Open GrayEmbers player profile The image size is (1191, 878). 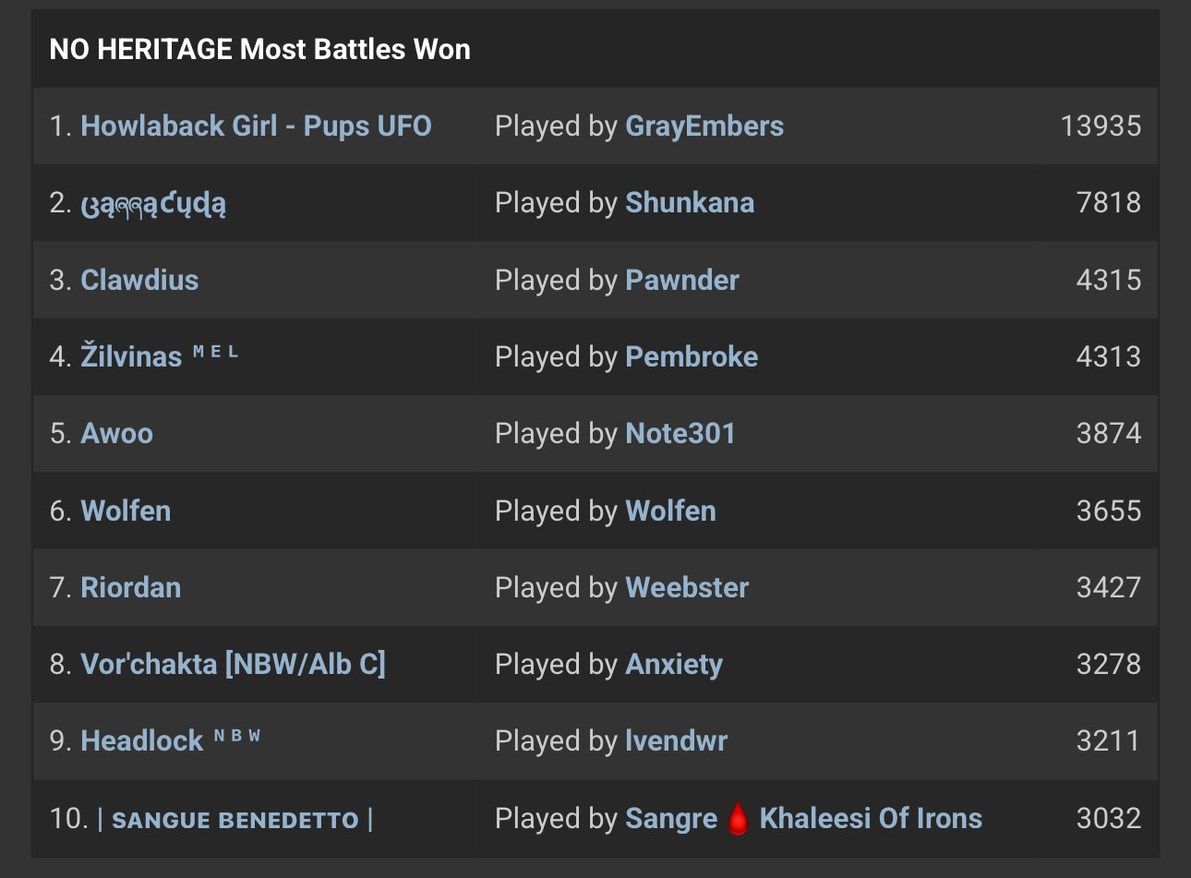click(704, 126)
